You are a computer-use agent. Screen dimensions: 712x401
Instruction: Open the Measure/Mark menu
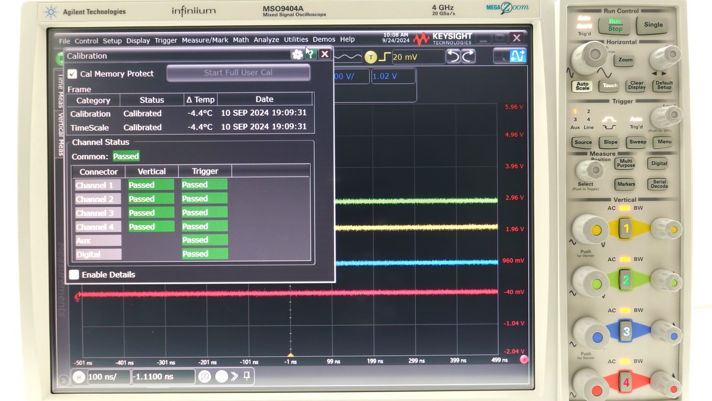click(205, 40)
